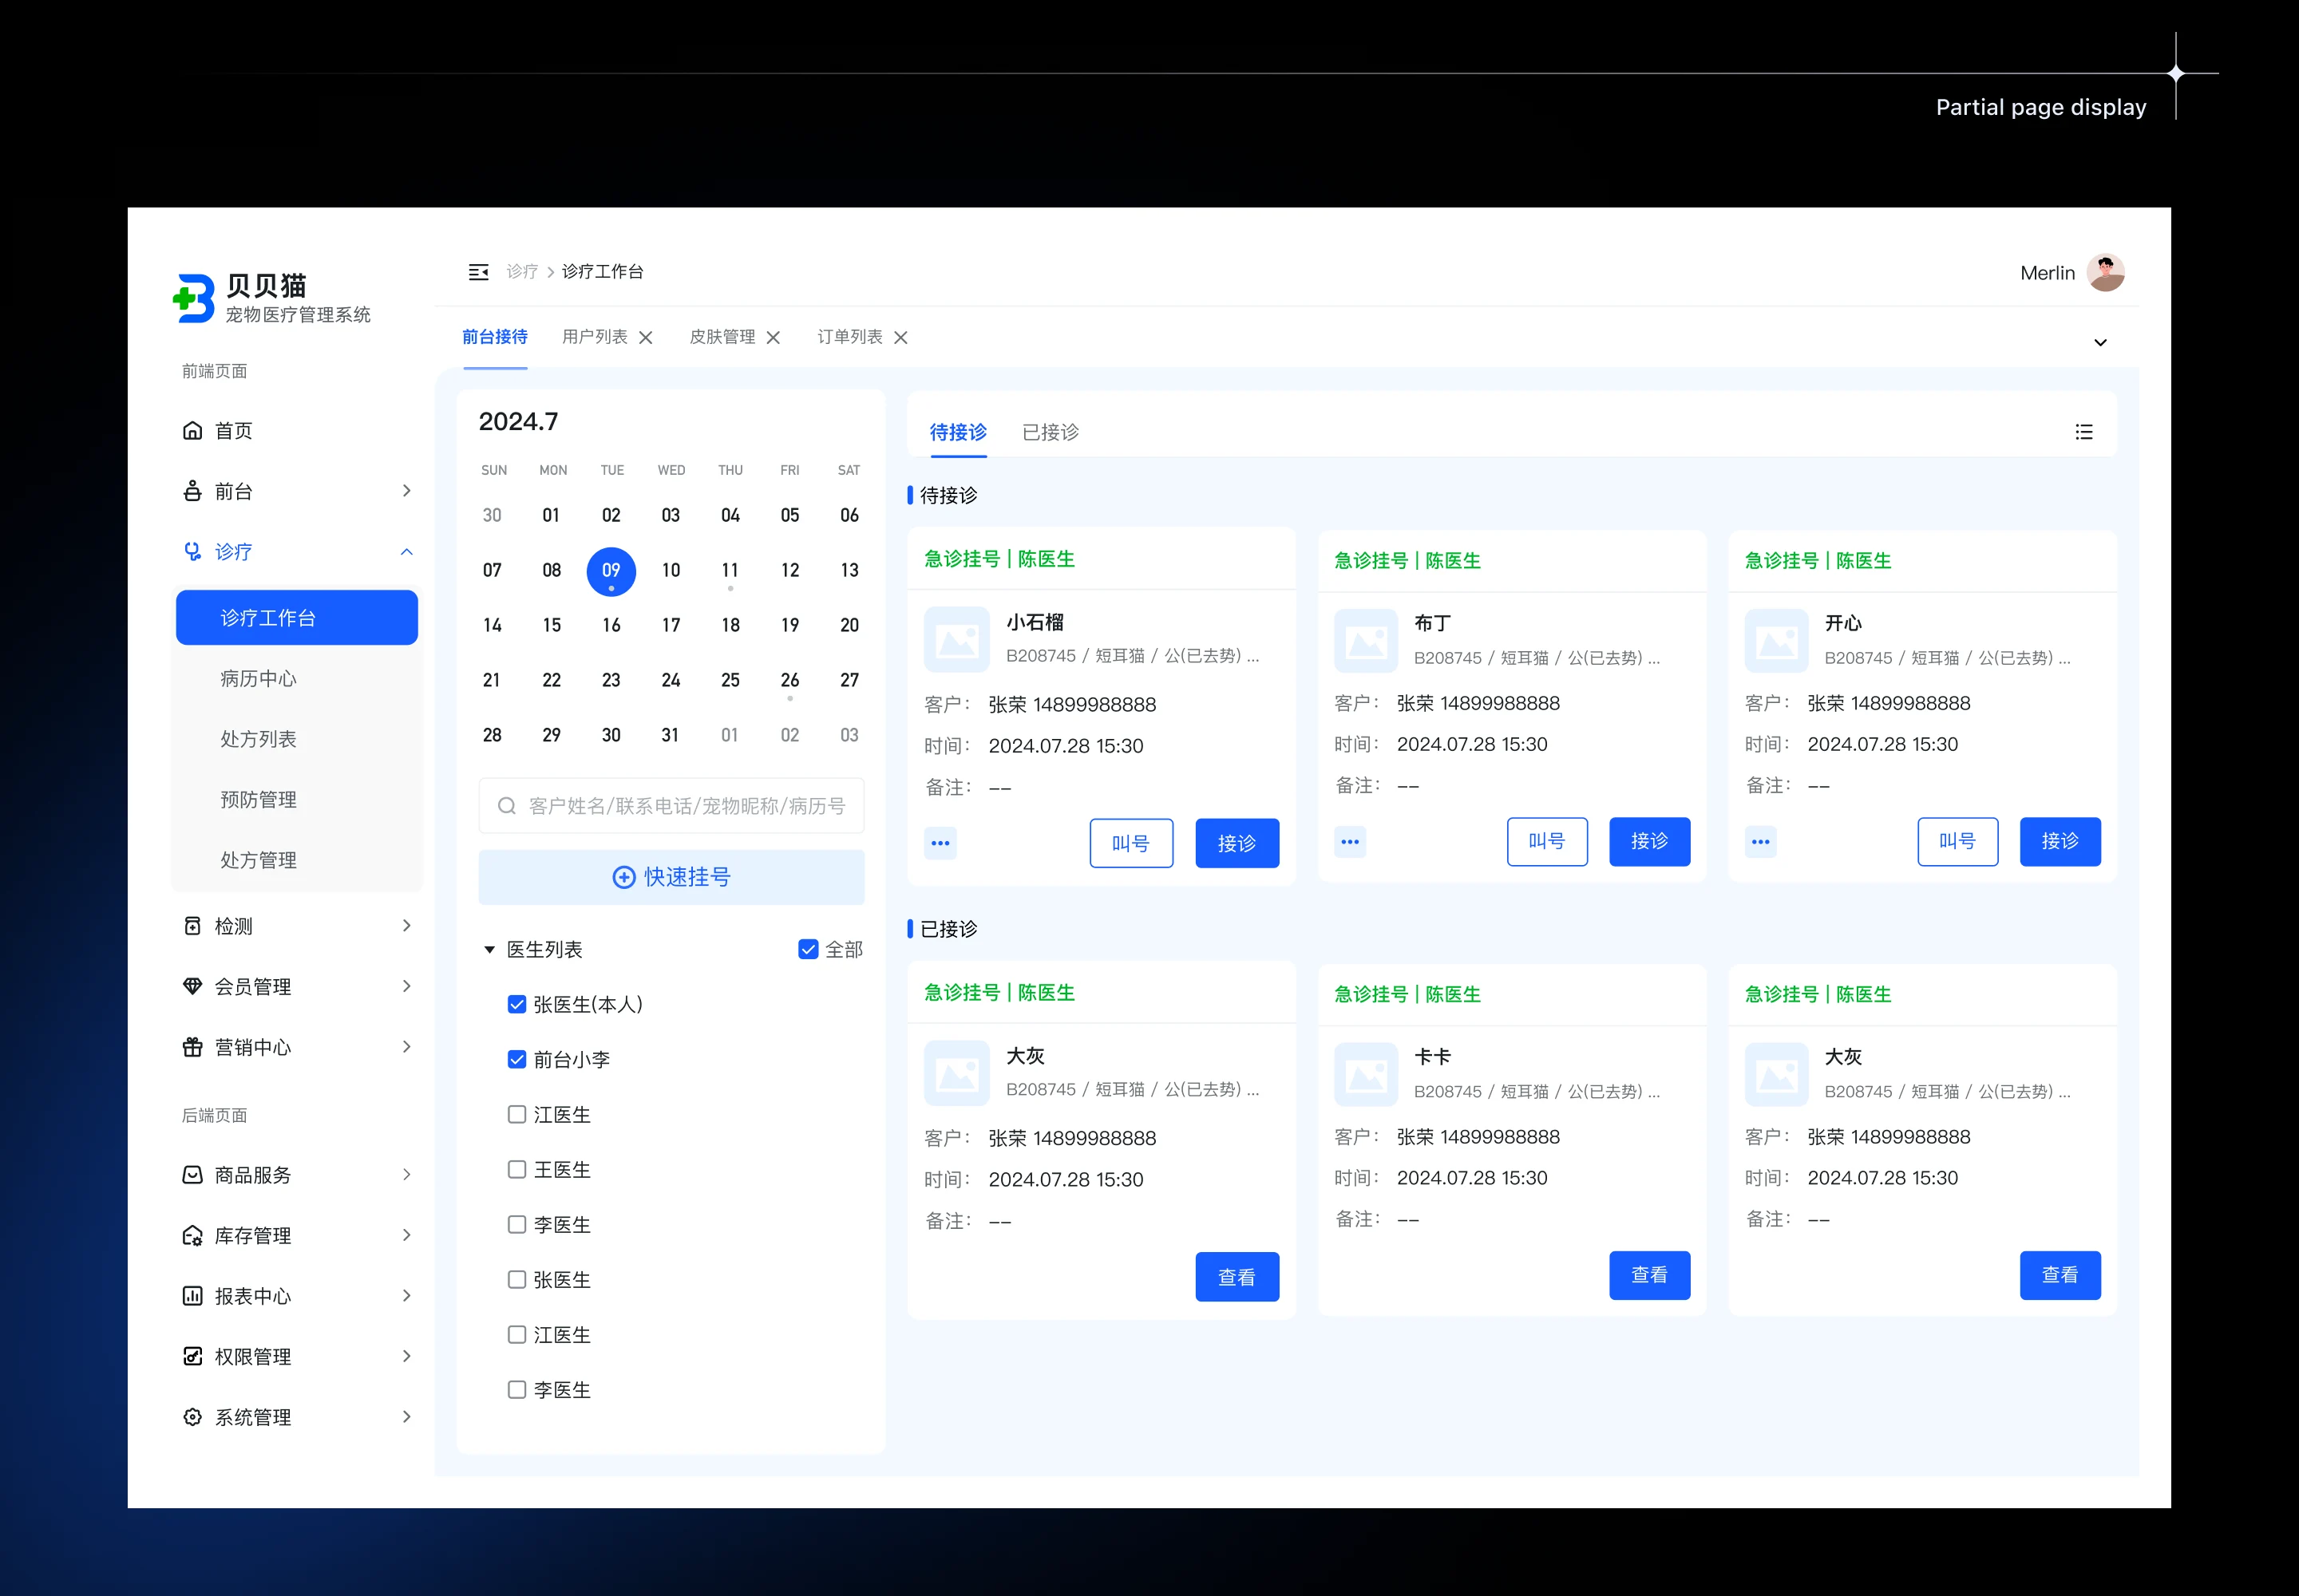Click the sidebar collapse menu icon

click(x=478, y=272)
